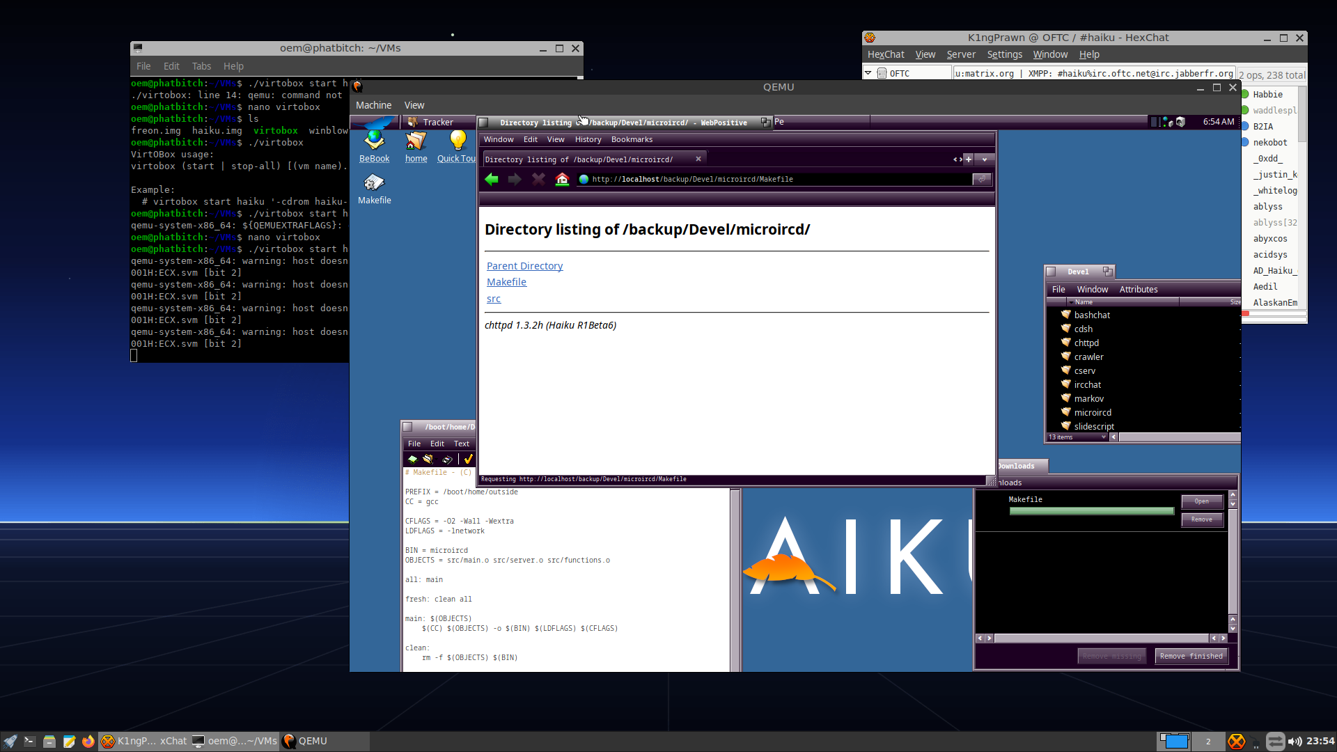Image resolution: width=1337 pixels, height=752 pixels.
Task: Open the Text menu in the editor
Action: click(462, 444)
